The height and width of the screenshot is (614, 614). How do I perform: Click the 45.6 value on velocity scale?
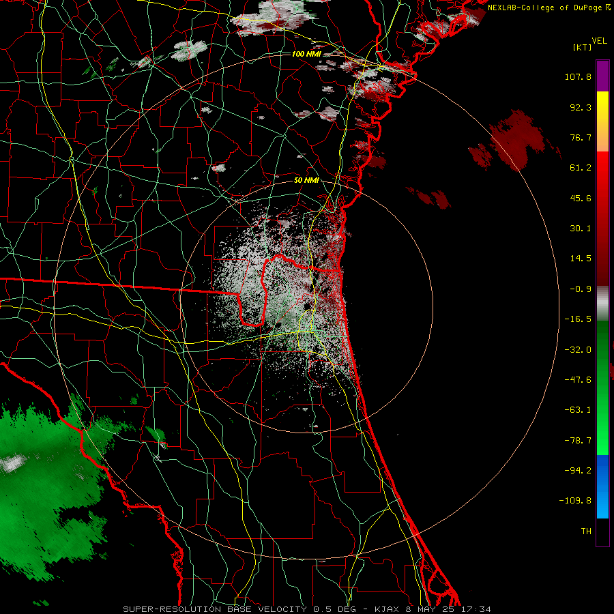581,198
